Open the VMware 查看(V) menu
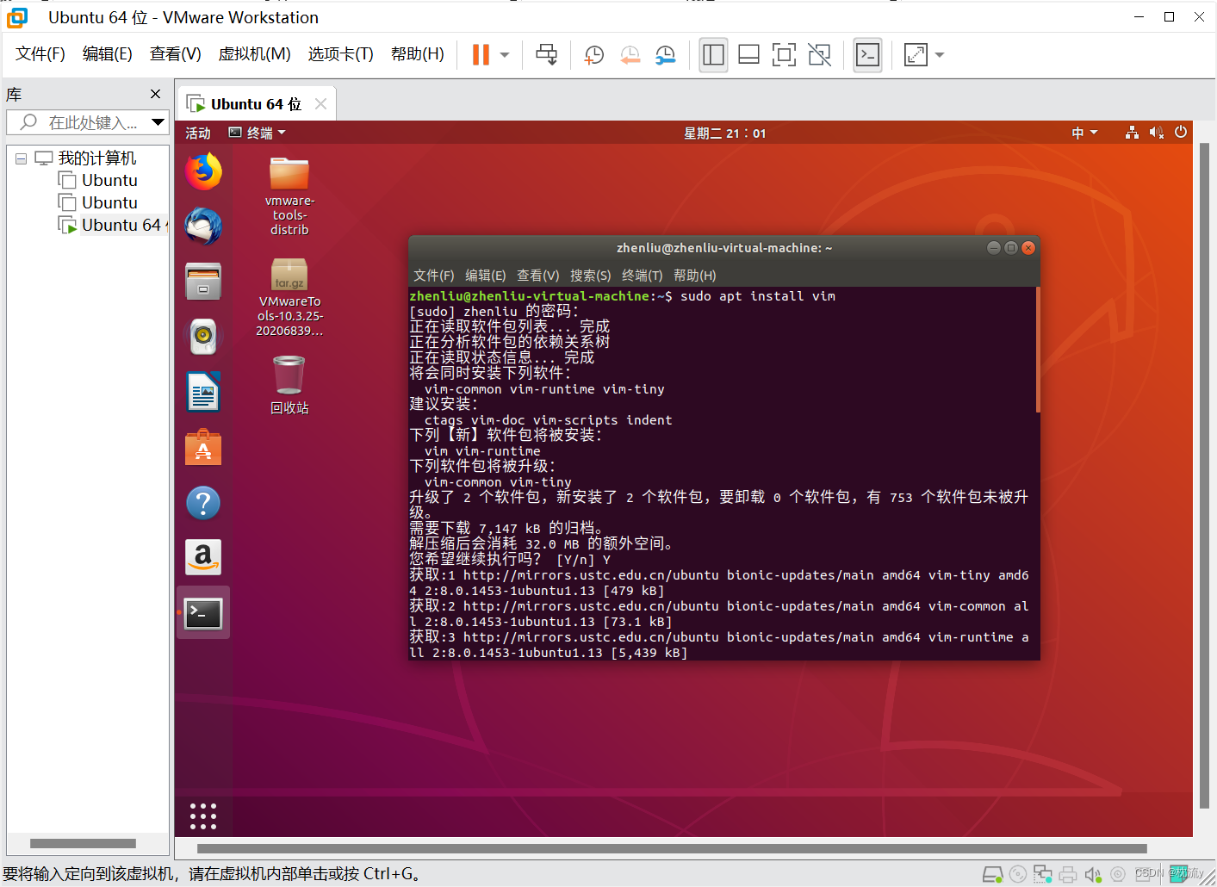1217x887 pixels. coord(176,54)
